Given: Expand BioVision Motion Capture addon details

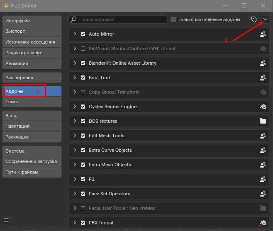Looking at the screenshot, I should (75, 49).
